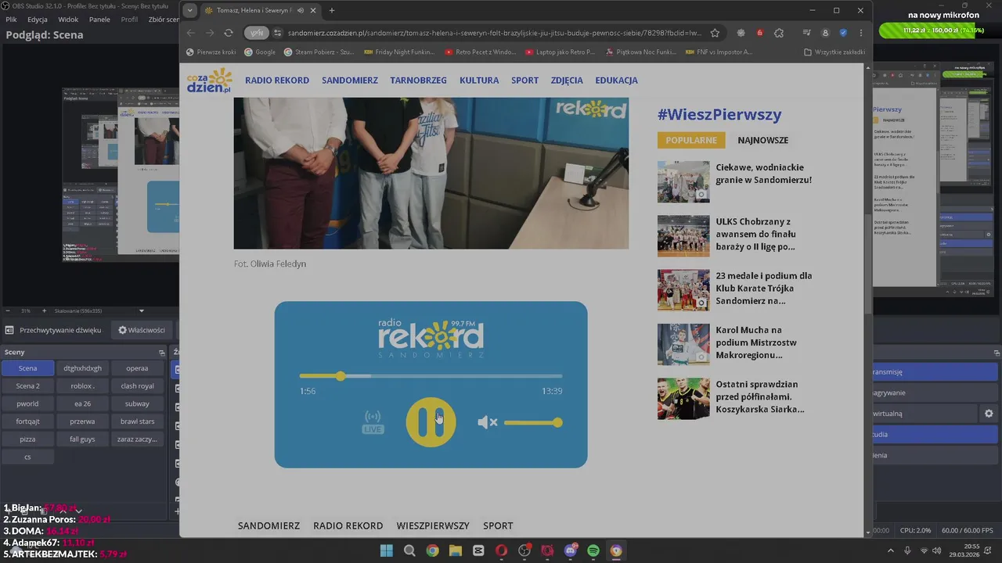Screen dimensions: 1002x563
Task: Switch to the POPULARNE tab
Action: point(691,140)
